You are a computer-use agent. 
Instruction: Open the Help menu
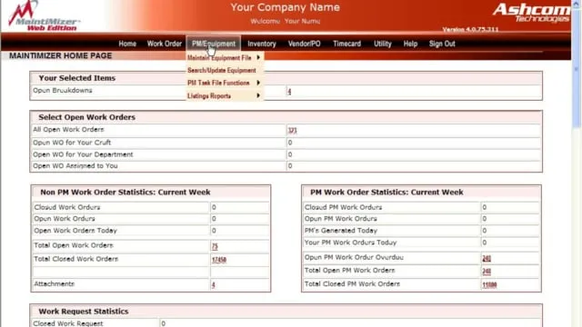(x=410, y=44)
